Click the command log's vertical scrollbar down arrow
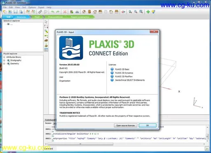211x153 pixels. (x=207, y=141)
